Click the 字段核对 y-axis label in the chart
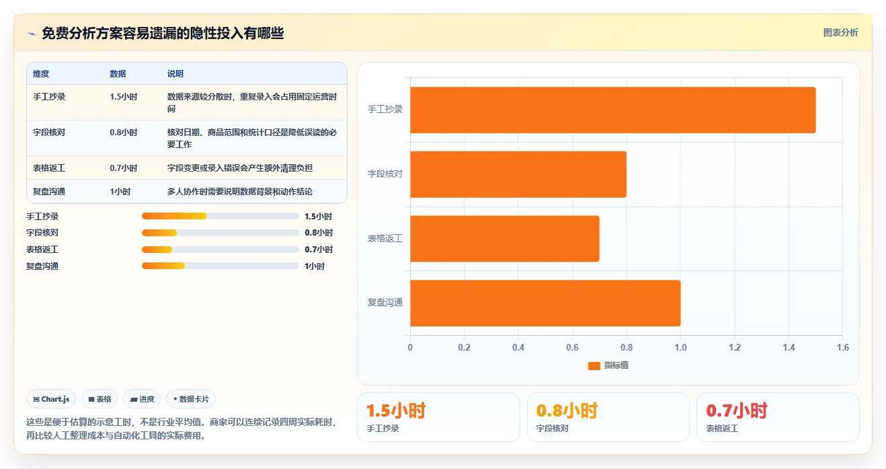The width and height of the screenshot is (886, 469). 385,174
